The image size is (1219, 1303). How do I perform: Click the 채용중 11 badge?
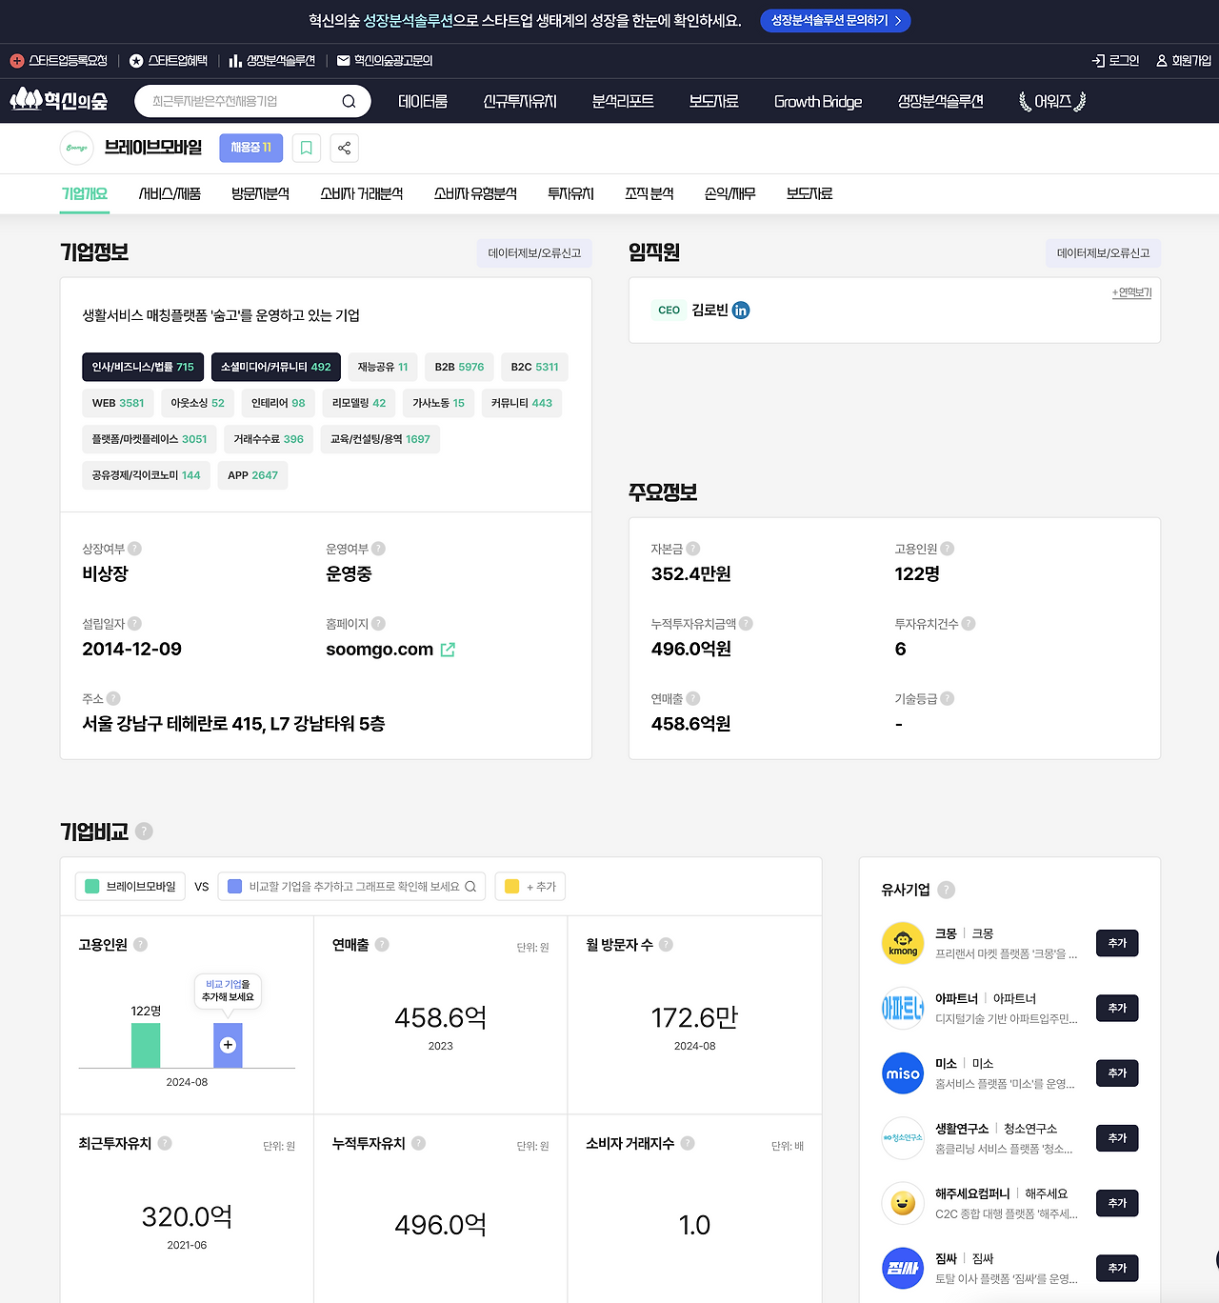[251, 148]
